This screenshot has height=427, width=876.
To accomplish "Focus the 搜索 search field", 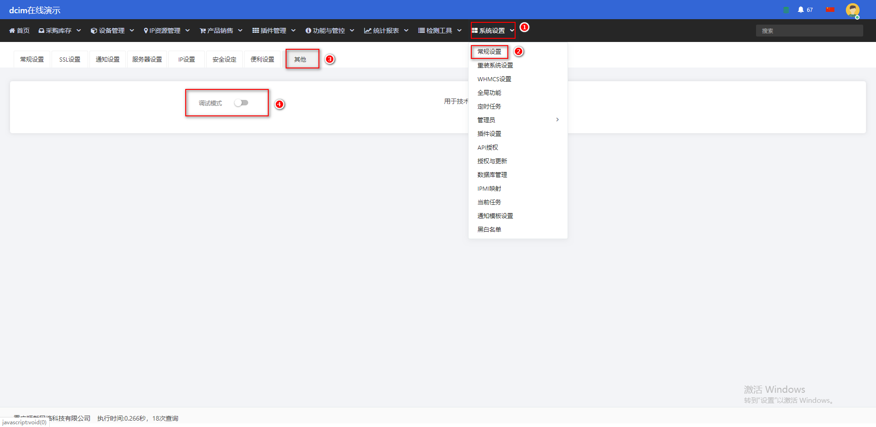I will [x=809, y=31].
